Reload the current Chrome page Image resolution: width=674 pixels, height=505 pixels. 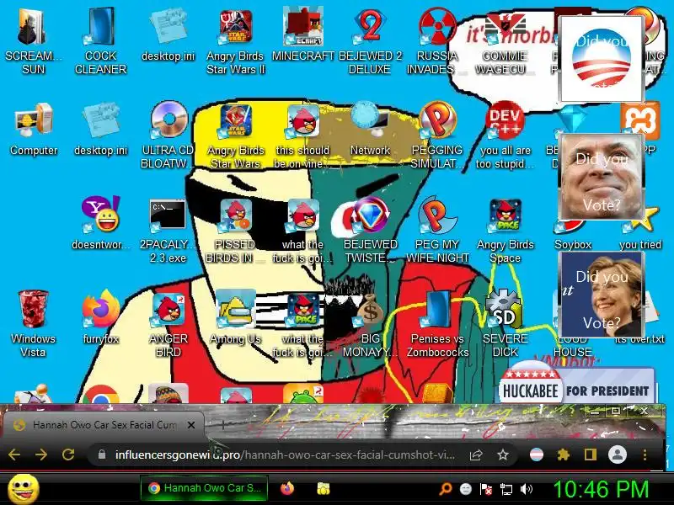68,454
